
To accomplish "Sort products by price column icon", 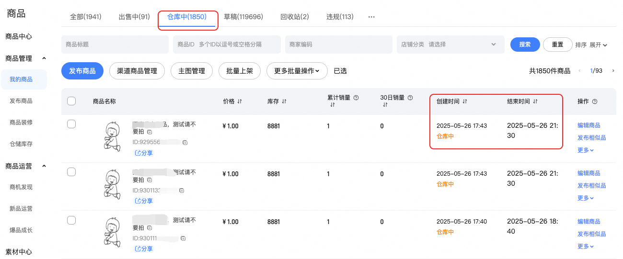I will coord(240,101).
